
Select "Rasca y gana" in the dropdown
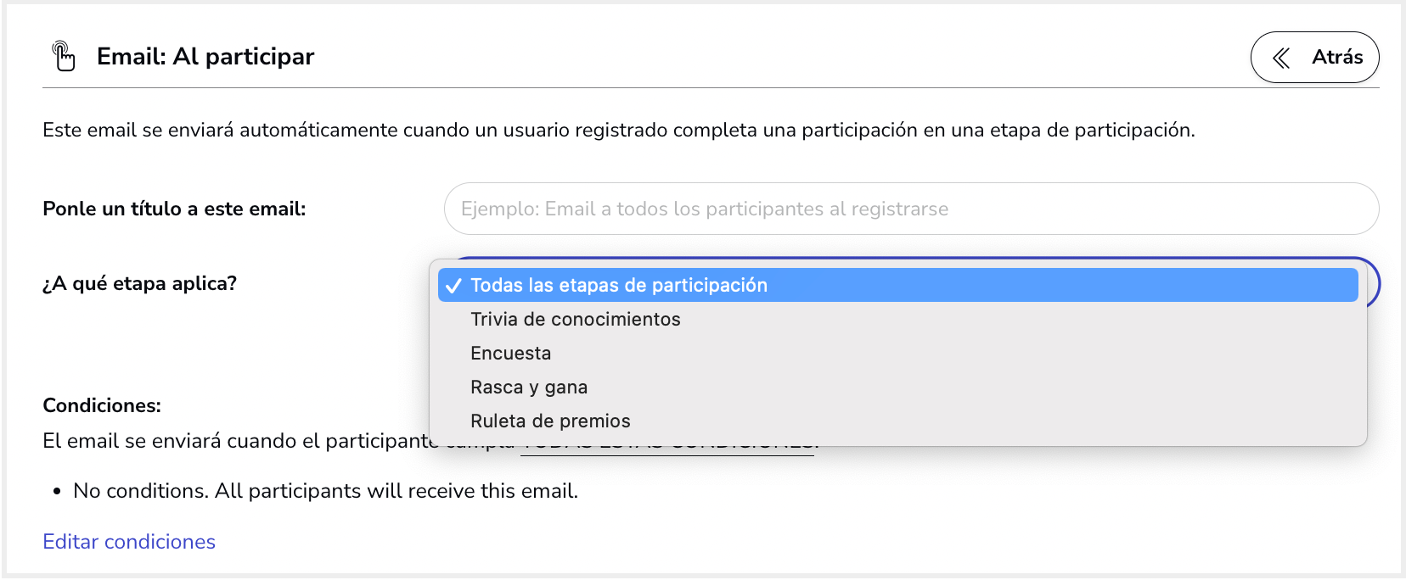[897, 387]
